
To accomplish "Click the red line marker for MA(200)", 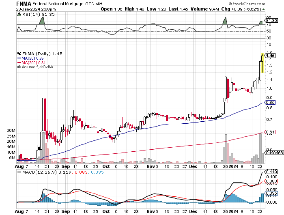I will coord(19,62).
